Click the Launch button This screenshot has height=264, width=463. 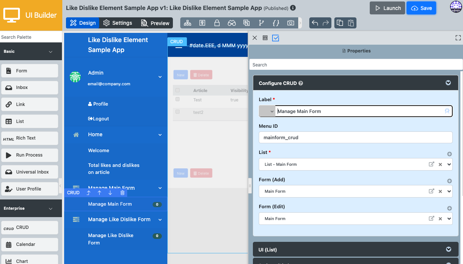[387, 8]
